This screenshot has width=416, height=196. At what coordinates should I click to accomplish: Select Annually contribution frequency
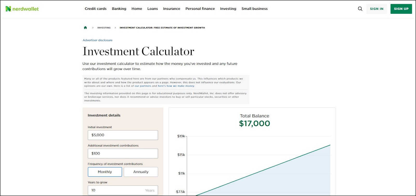pos(141,172)
